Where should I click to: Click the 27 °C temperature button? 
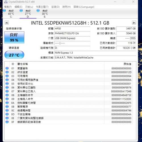(14, 55)
